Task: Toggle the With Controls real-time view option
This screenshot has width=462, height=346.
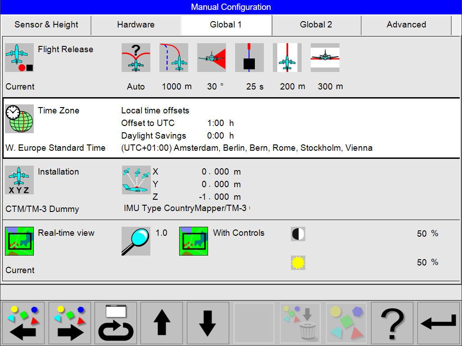Action: click(193, 241)
